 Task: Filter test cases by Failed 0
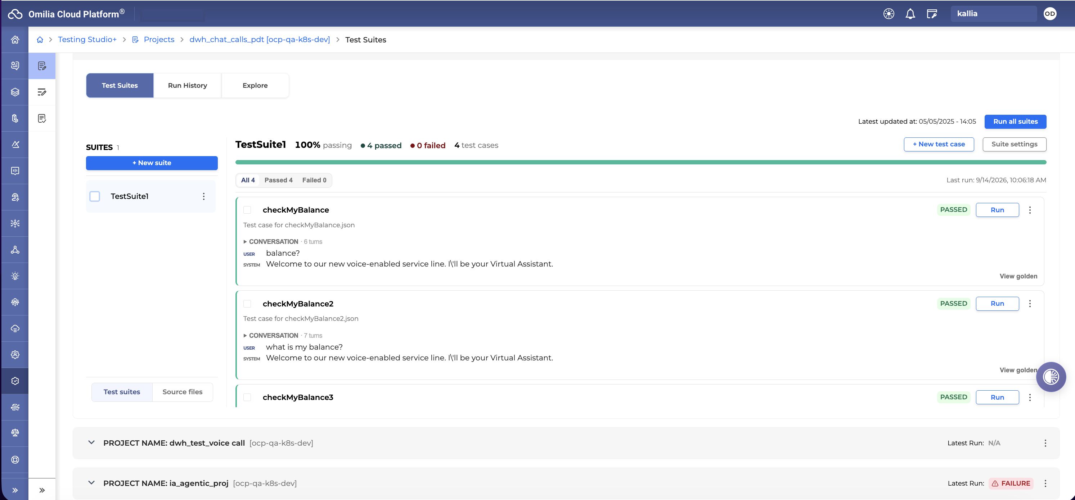(x=314, y=180)
